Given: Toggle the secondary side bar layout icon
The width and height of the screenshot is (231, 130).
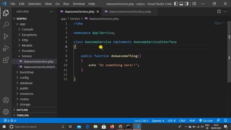Looking at the screenshot, I should point(187,4).
